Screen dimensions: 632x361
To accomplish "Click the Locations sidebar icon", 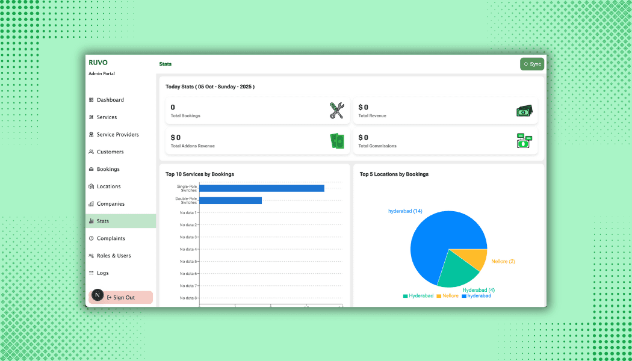I will (x=91, y=187).
